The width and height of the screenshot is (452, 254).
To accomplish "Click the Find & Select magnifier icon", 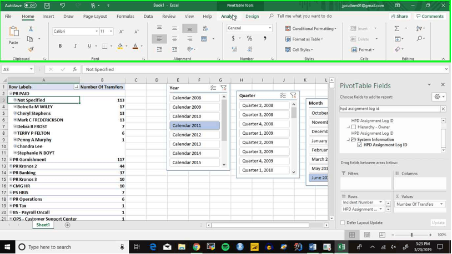I will (x=419, y=39).
